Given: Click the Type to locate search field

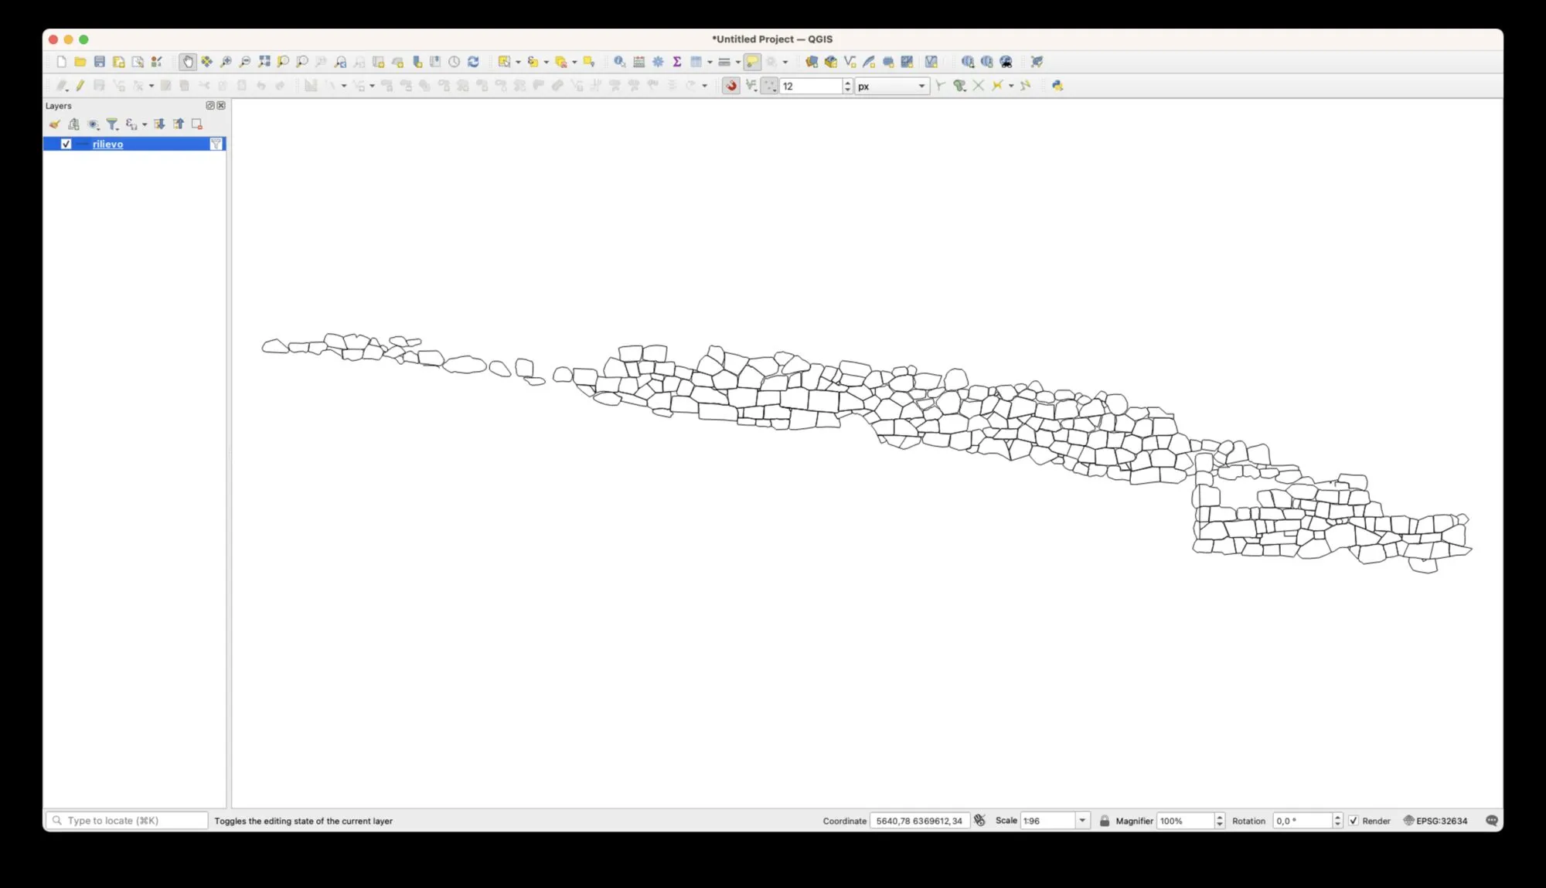Looking at the screenshot, I should click(124, 821).
